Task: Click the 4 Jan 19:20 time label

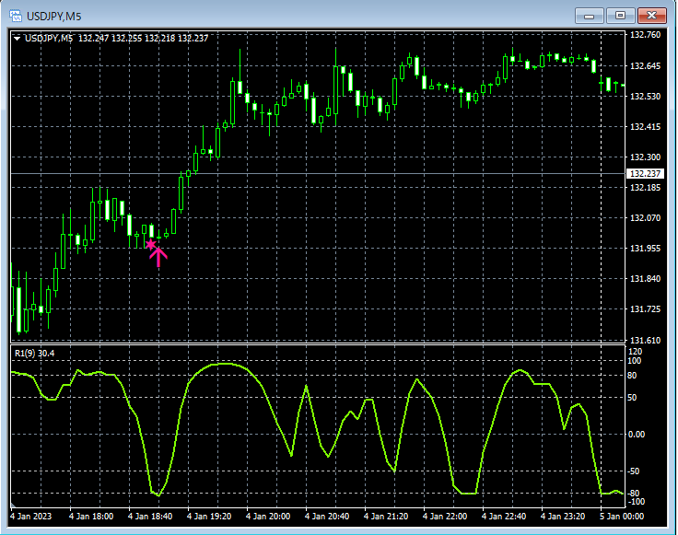Action: (209, 517)
